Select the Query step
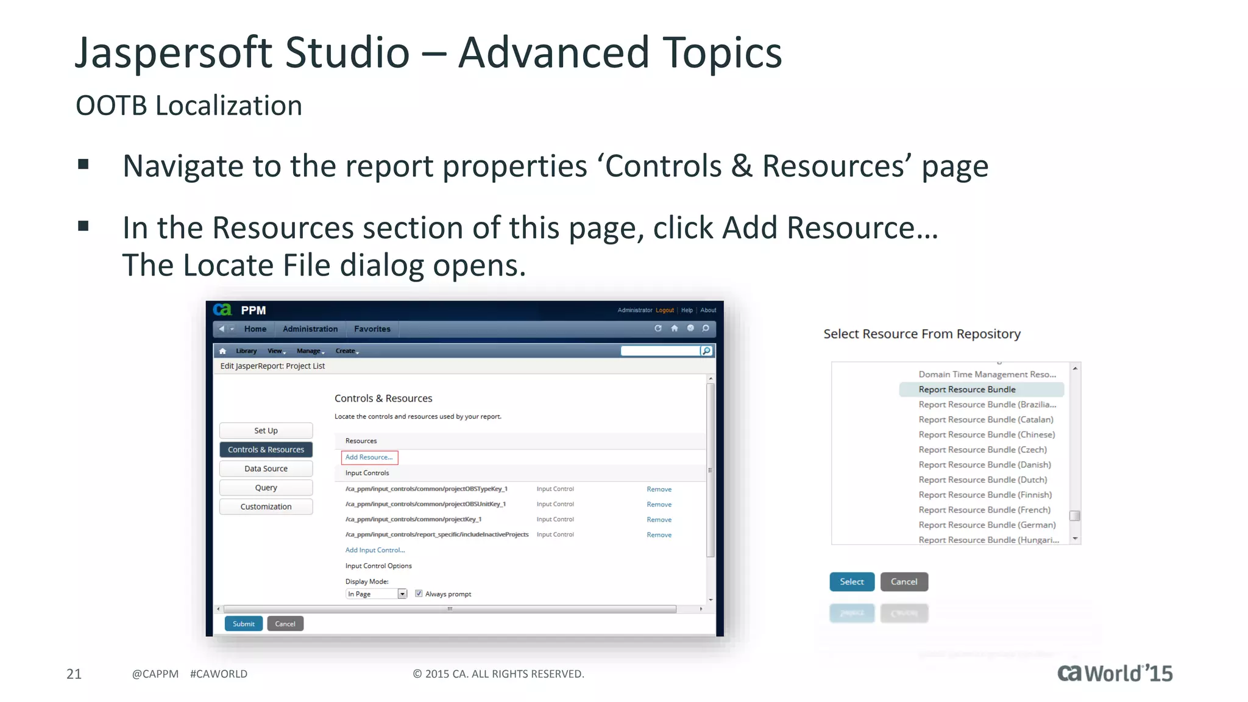The width and height of the screenshot is (1248, 702). tap(266, 487)
